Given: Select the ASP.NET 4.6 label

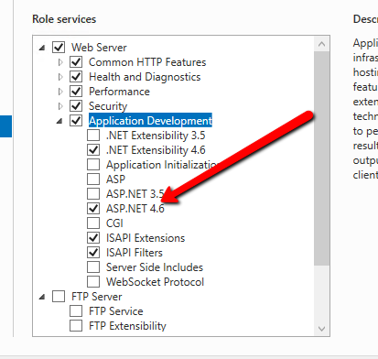Looking at the screenshot, I should point(135,209).
